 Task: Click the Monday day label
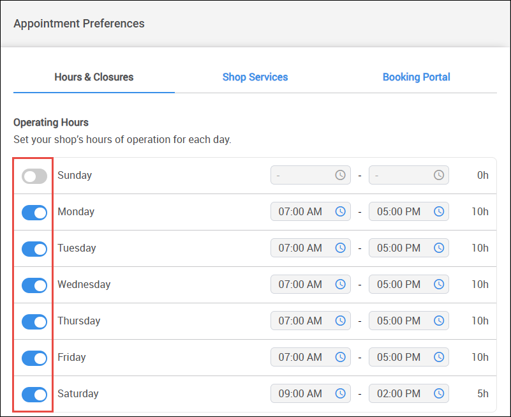tap(76, 211)
